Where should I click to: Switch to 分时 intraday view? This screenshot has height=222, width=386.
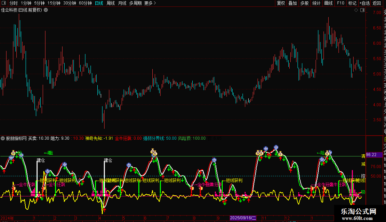(13, 3)
